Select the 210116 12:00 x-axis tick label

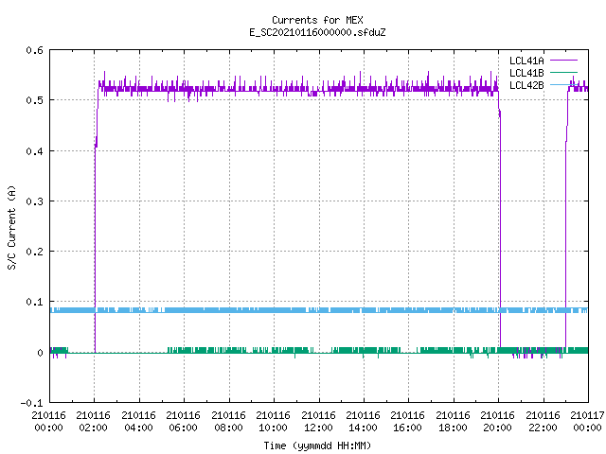click(318, 422)
